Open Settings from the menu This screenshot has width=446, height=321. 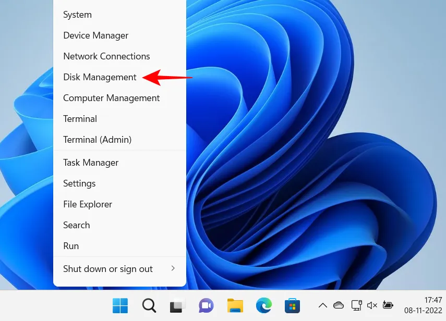119,183
